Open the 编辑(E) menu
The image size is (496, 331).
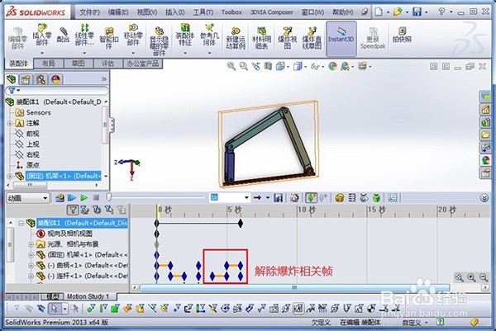tap(118, 12)
